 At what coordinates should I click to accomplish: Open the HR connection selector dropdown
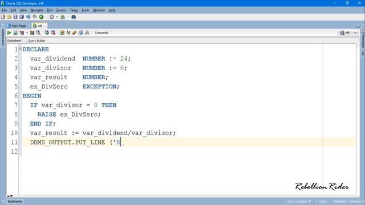click(348, 33)
